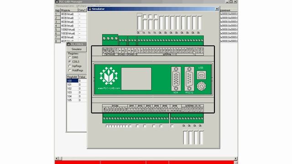Click the PLC-LAB logo on the controller
The image size is (292, 164).
point(109,76)
